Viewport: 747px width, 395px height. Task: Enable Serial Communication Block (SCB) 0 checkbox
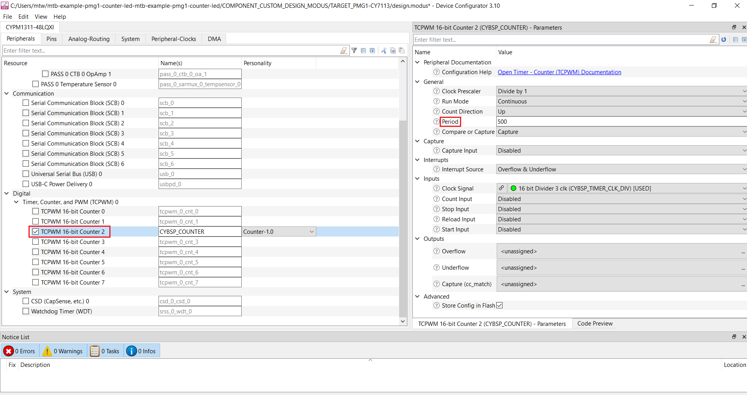[26, 103]
